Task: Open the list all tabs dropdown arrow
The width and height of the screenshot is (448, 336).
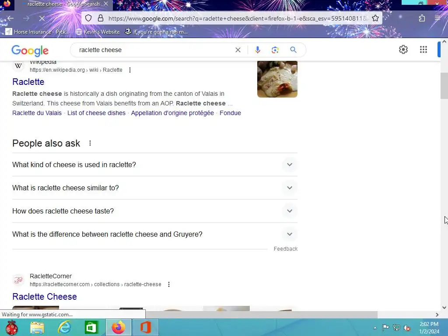Action: coord(381,3)
